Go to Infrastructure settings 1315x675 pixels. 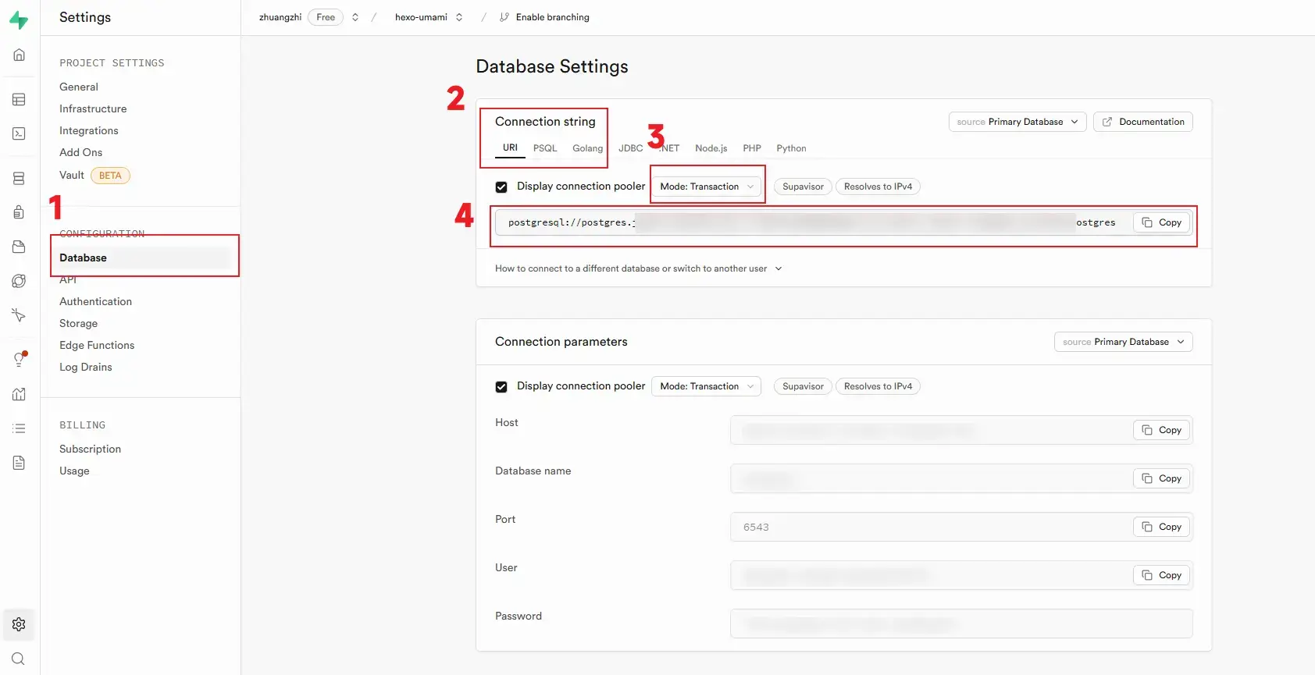tap(93, 108)
